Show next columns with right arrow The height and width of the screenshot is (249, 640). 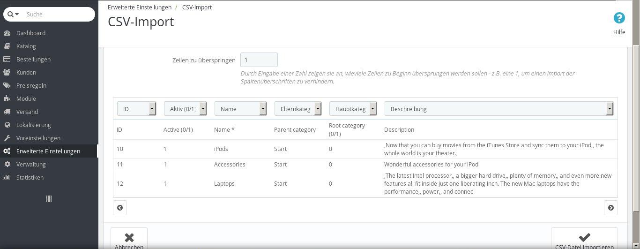[x=610, y=208]
